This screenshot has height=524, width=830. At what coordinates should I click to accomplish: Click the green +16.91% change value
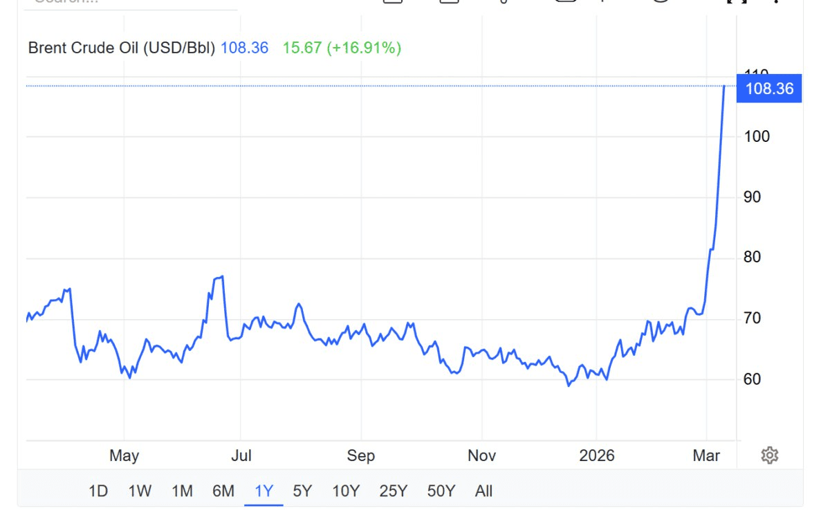[363, 48]
